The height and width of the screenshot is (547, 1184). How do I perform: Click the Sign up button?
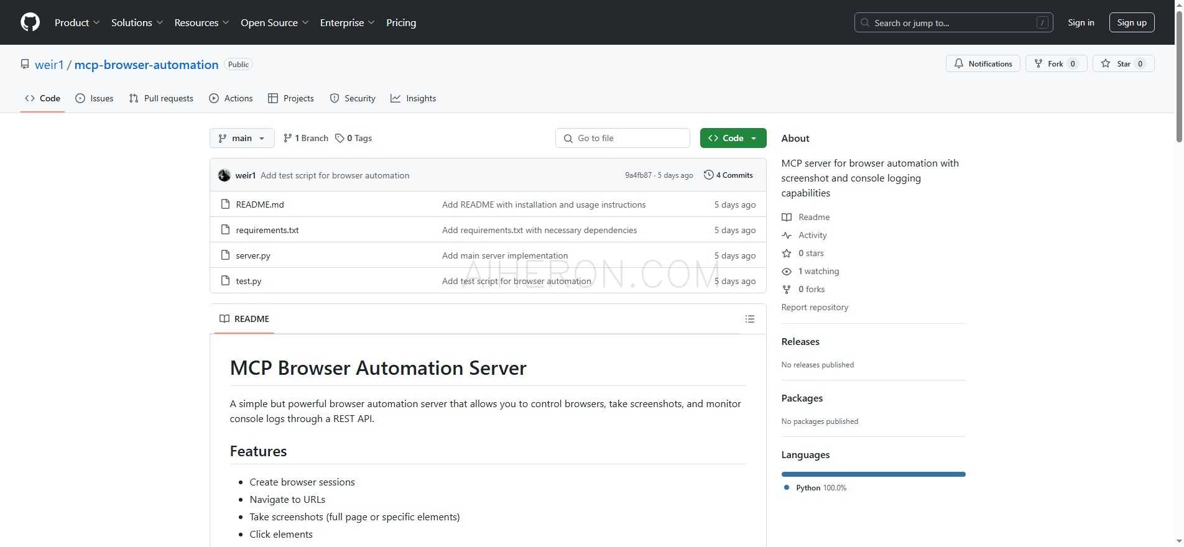pyautogui.click(x=1132, y=22)
